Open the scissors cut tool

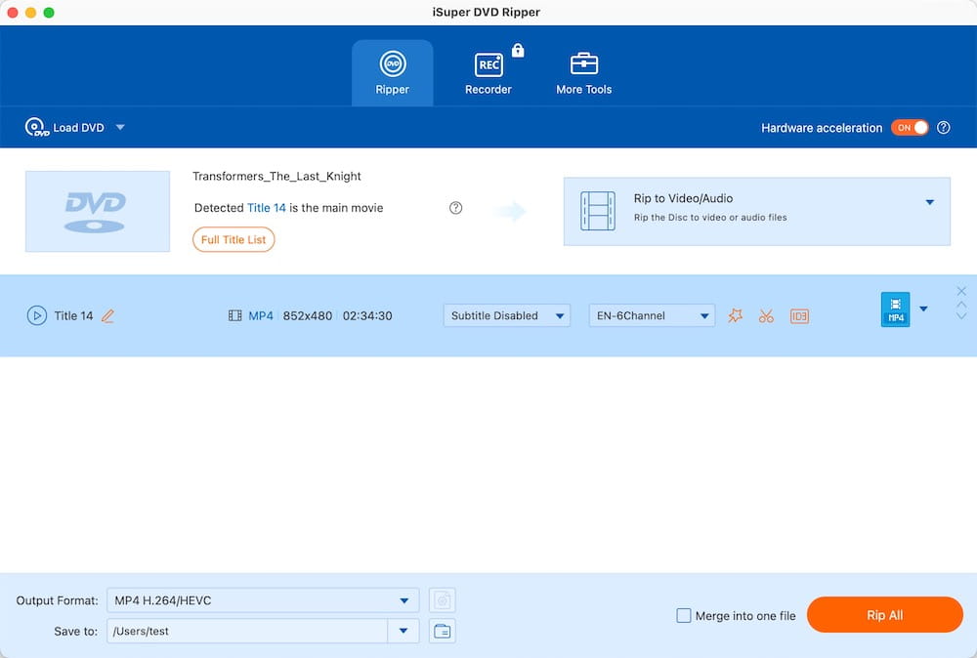tap(766, 316)
